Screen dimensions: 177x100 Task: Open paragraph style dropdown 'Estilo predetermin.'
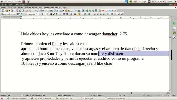(x=17, y=14)
